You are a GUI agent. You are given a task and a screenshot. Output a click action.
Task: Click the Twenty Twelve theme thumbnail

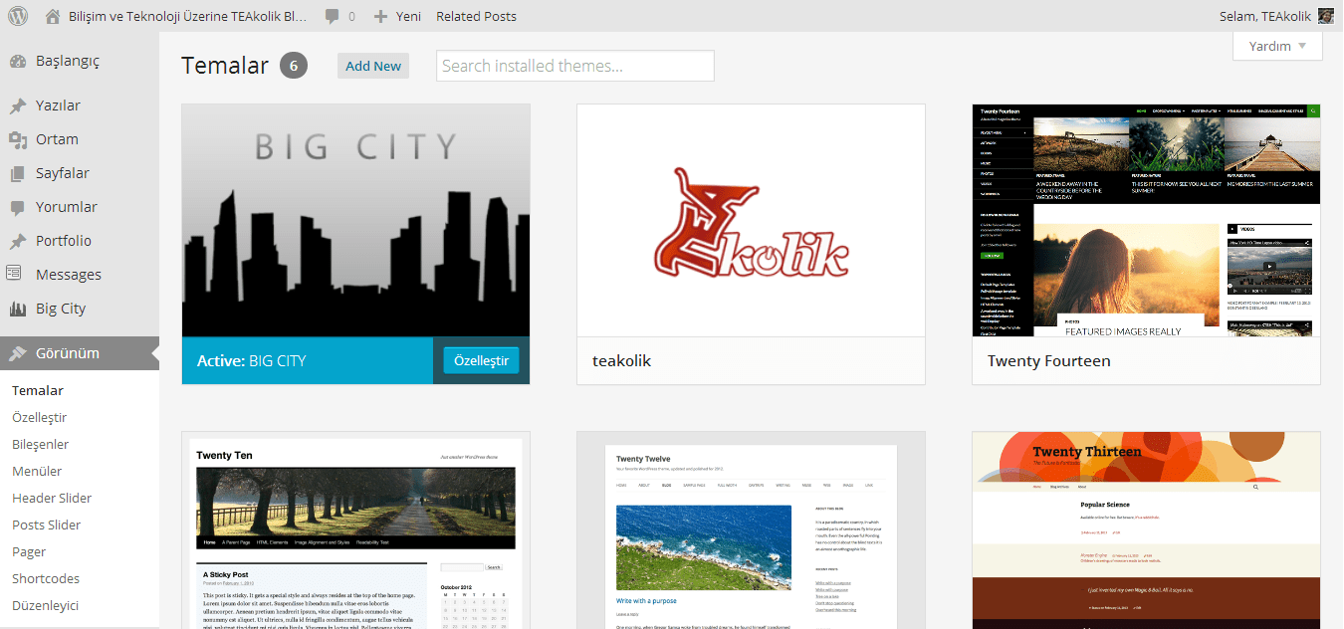click(x=752, y=530)
